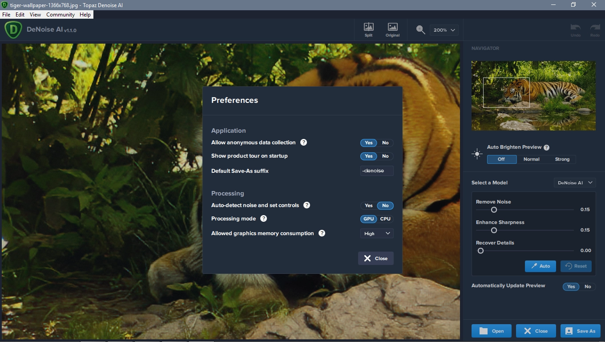Open the Help menu
The height and width of the screenshot is (342, 605).
point(85,15)
